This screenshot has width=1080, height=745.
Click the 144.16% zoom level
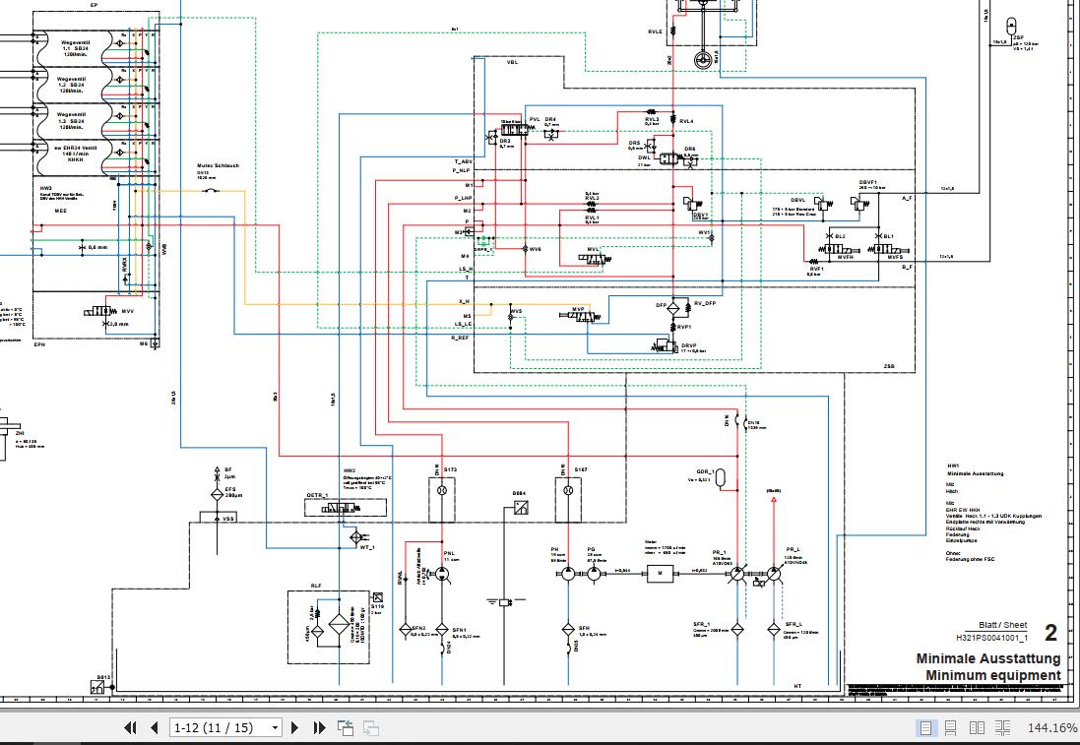pyautogui.click(x=1051, y=727)
